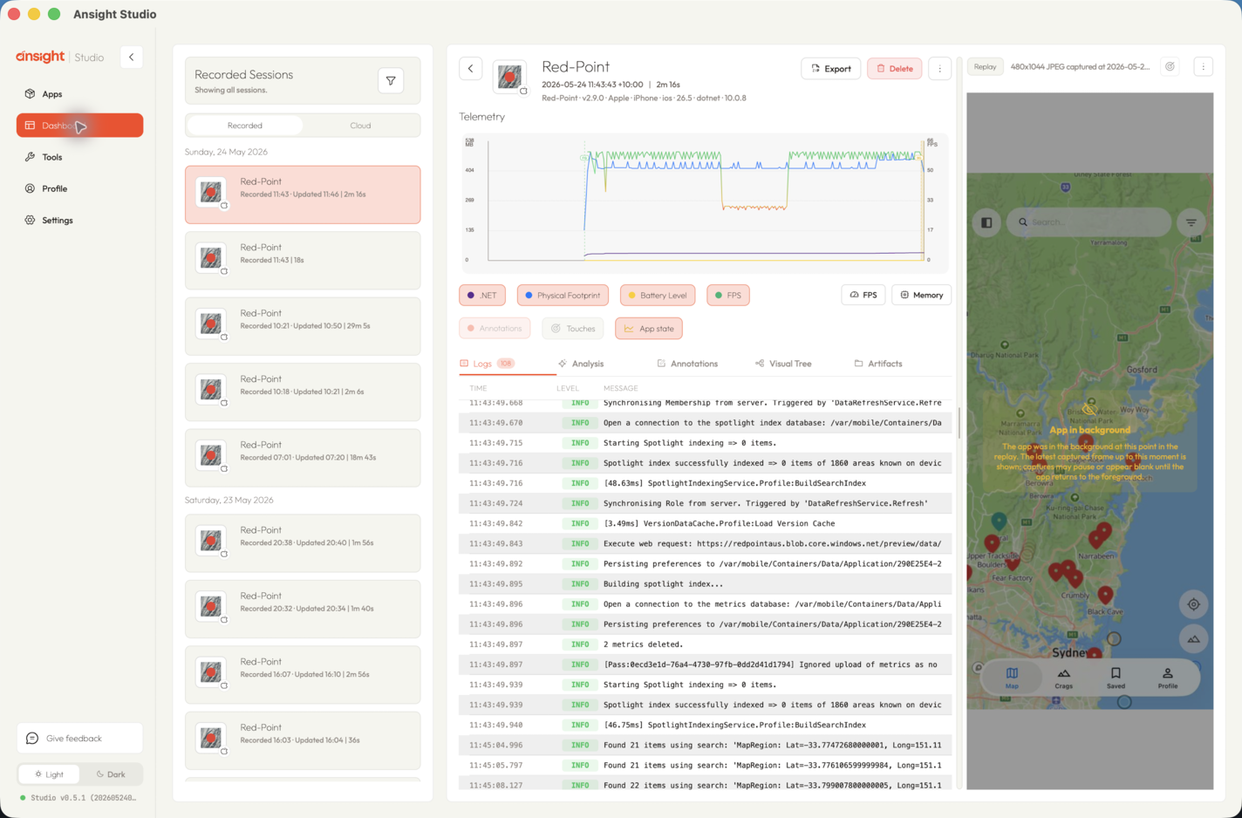Toggle the Physical Footprint series
Screen dimensions: 1242x818
pos(563,296)
